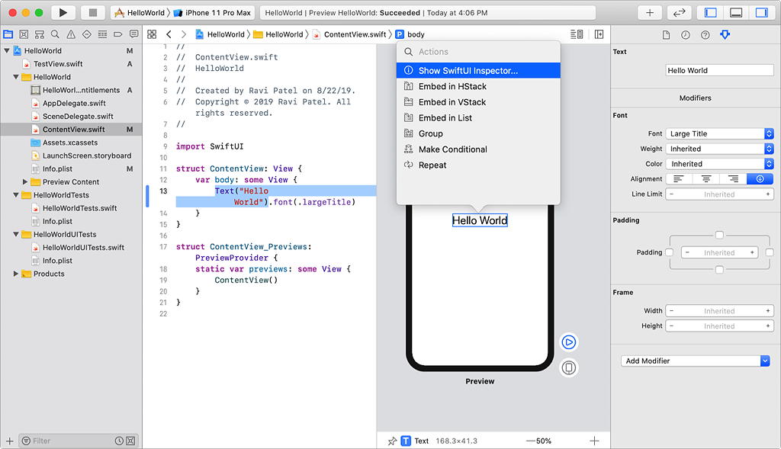The width and height of the screenshot is (781, 449).
Task: Enable the right padding checkbox
Action: tap(770, 252)
